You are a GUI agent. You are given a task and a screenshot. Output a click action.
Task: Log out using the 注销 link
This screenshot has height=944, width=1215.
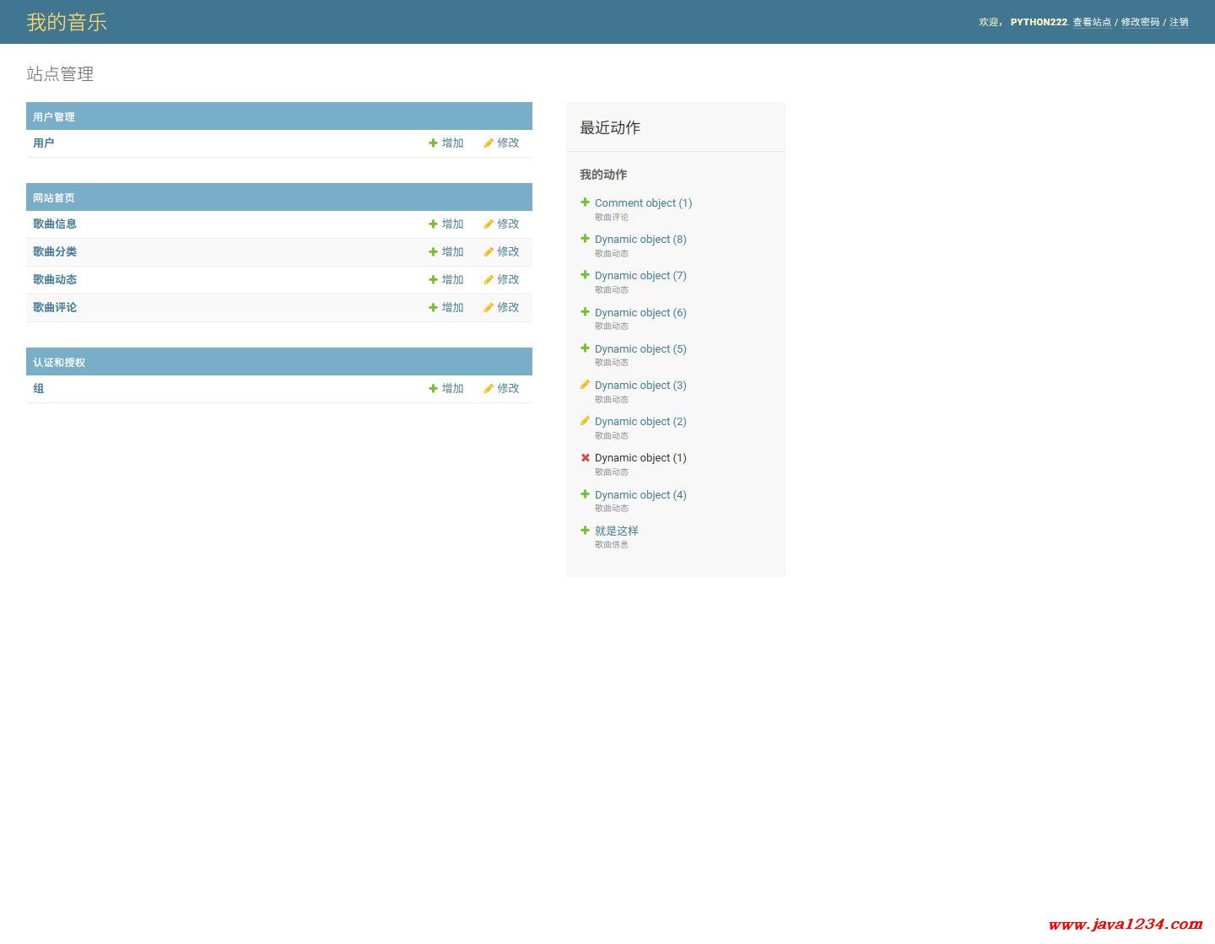click(x=1179, y=22)
